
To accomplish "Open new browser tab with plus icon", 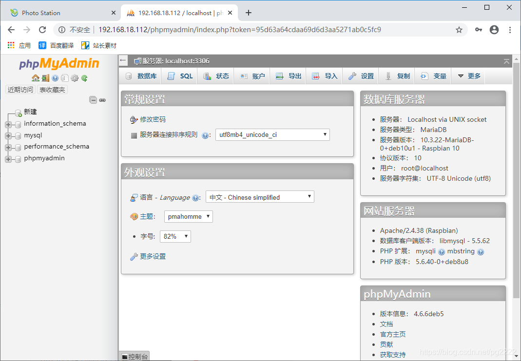I will point(248,13).
